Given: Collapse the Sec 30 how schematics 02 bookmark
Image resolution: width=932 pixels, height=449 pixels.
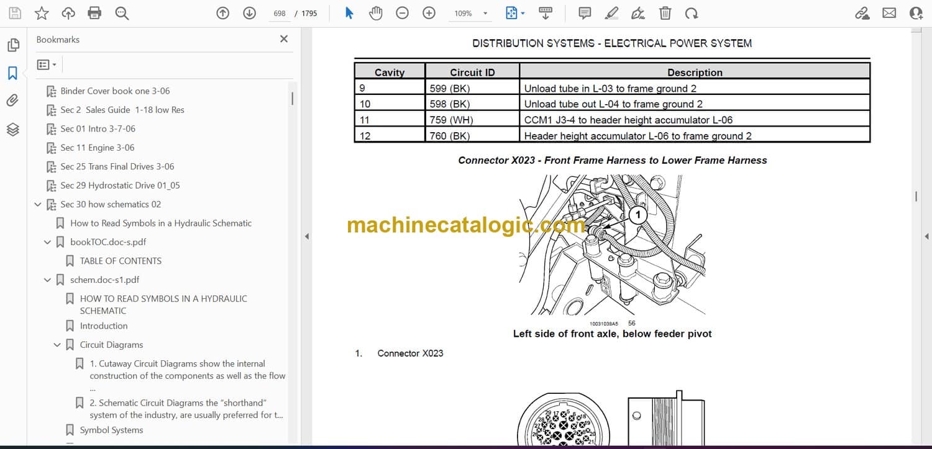Looking at the screenshot, I should [38, 205].
